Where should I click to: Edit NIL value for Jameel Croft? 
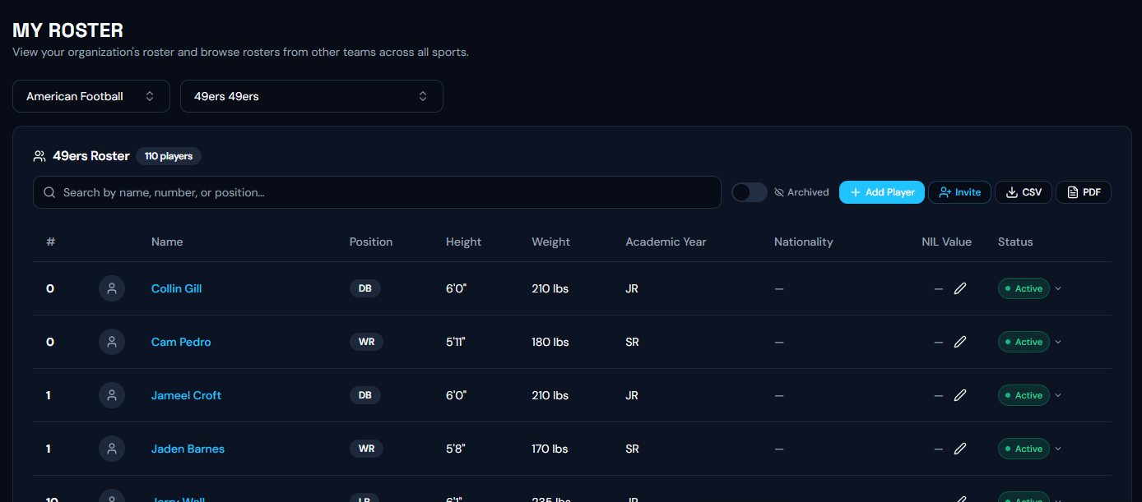point(959,395)
